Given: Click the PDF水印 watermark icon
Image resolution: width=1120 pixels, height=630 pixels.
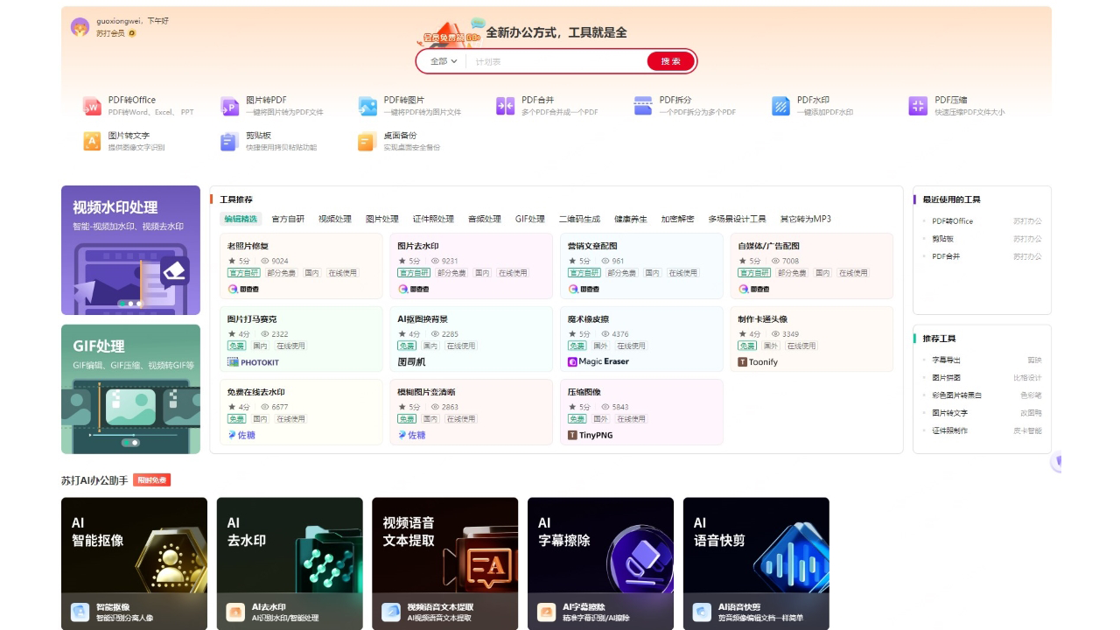Looking at the screenshot, I should tap(780, 106).
